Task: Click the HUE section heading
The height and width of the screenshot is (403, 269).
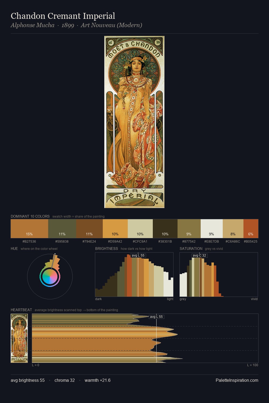Action: 14,249
